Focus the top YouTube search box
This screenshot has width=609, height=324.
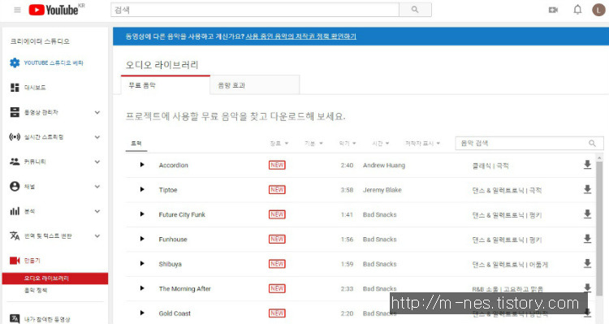coord(255,10)
